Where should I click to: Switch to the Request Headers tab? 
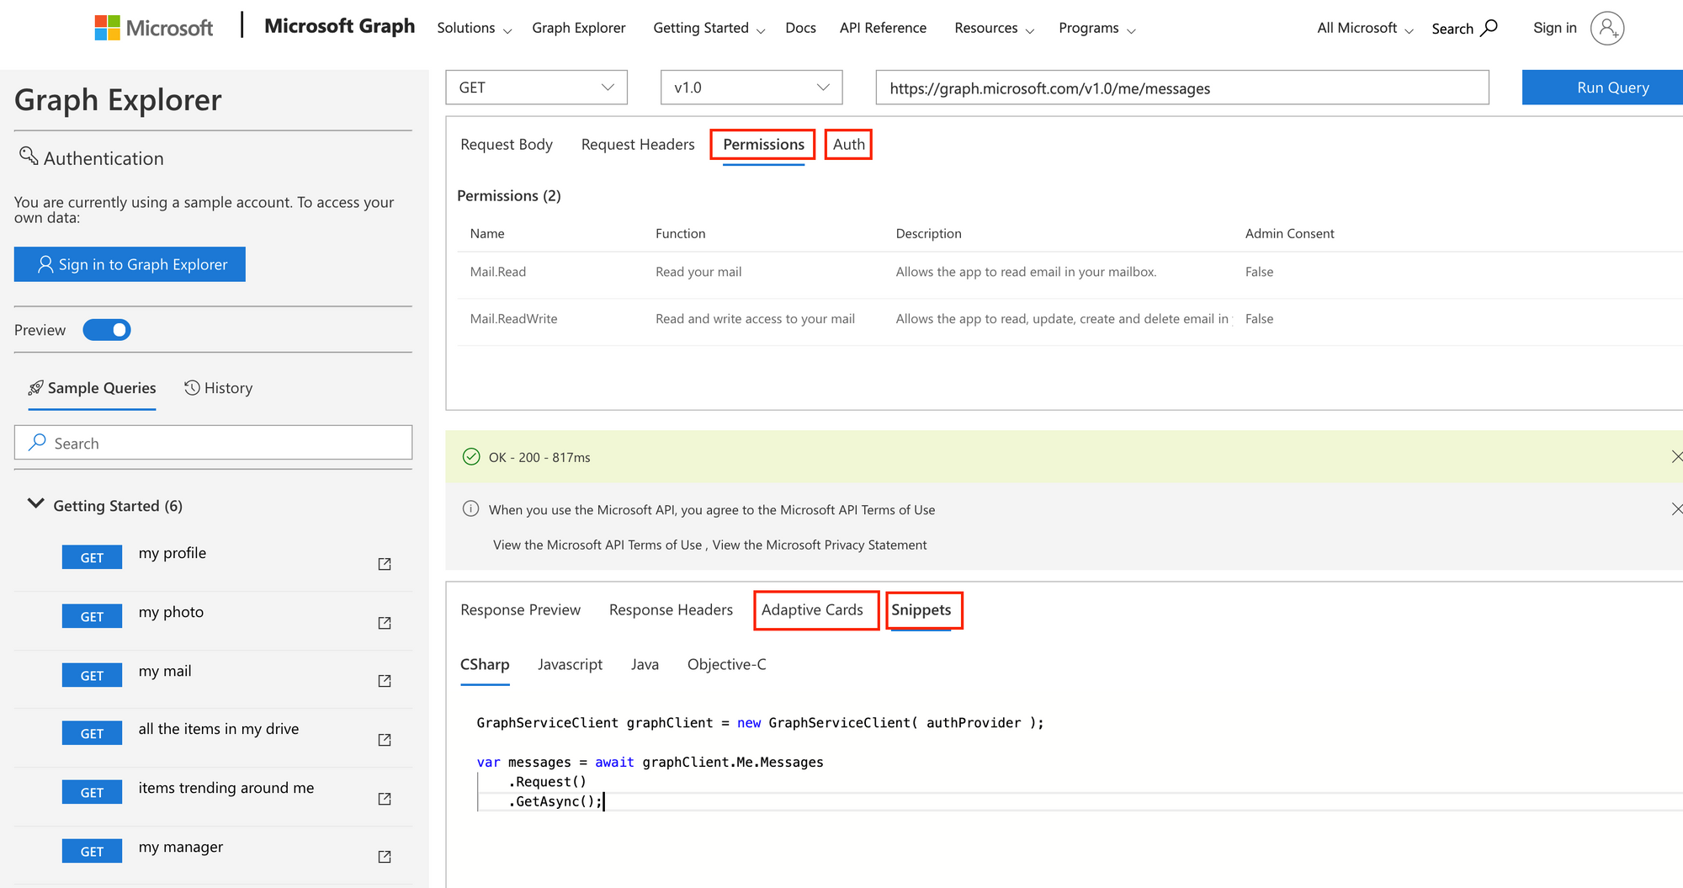pos(638,144)
